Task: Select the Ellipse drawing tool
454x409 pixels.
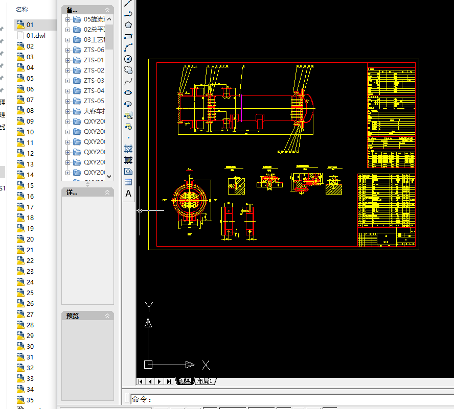Action: (128, 92)
